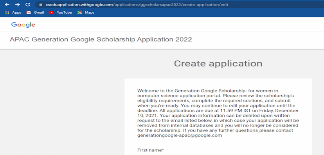
Task: Click the First name field label
Action: pyautogui.click(x=150, y=150)
